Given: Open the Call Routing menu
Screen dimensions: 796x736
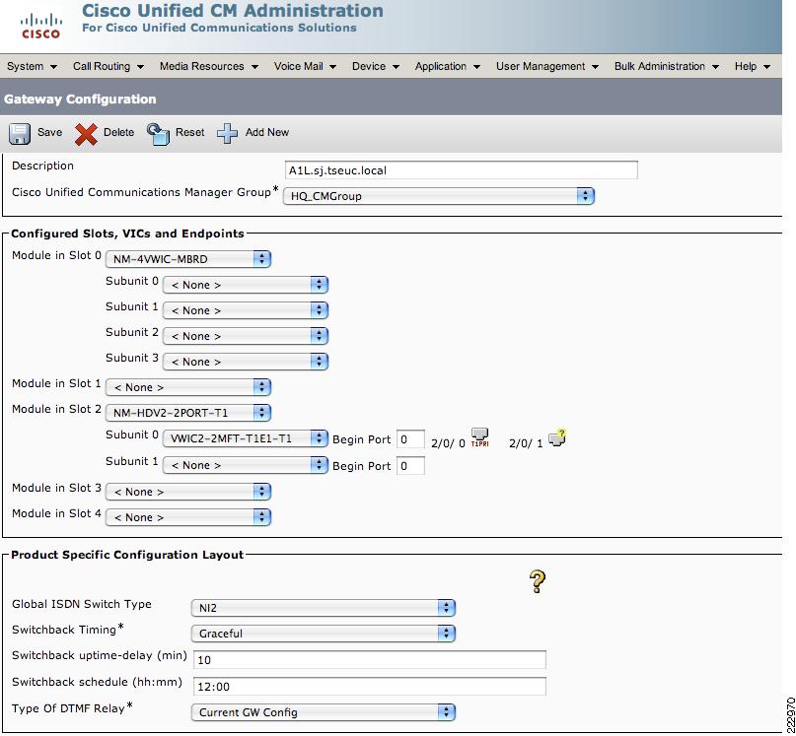Looking at the screenshot, I should coord(109,66).
